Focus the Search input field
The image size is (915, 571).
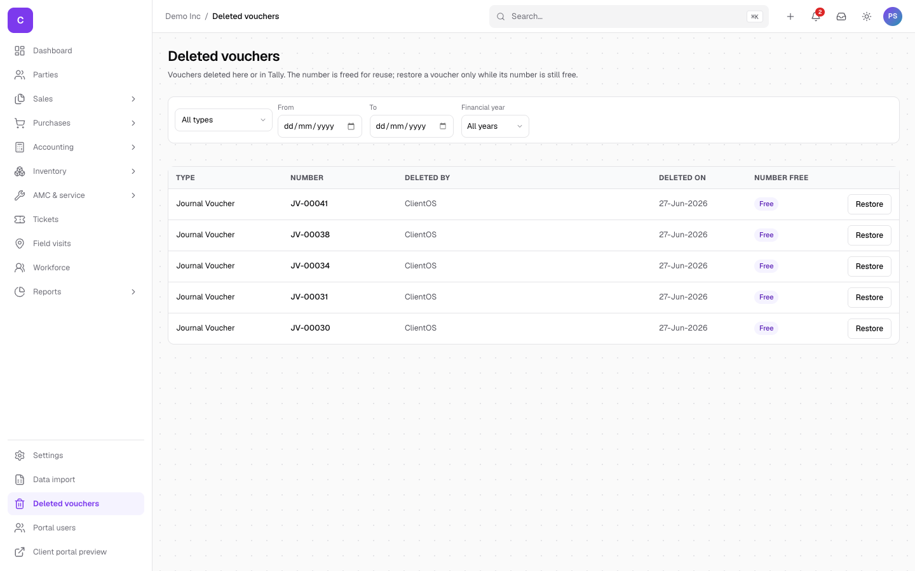coord(629,16)
